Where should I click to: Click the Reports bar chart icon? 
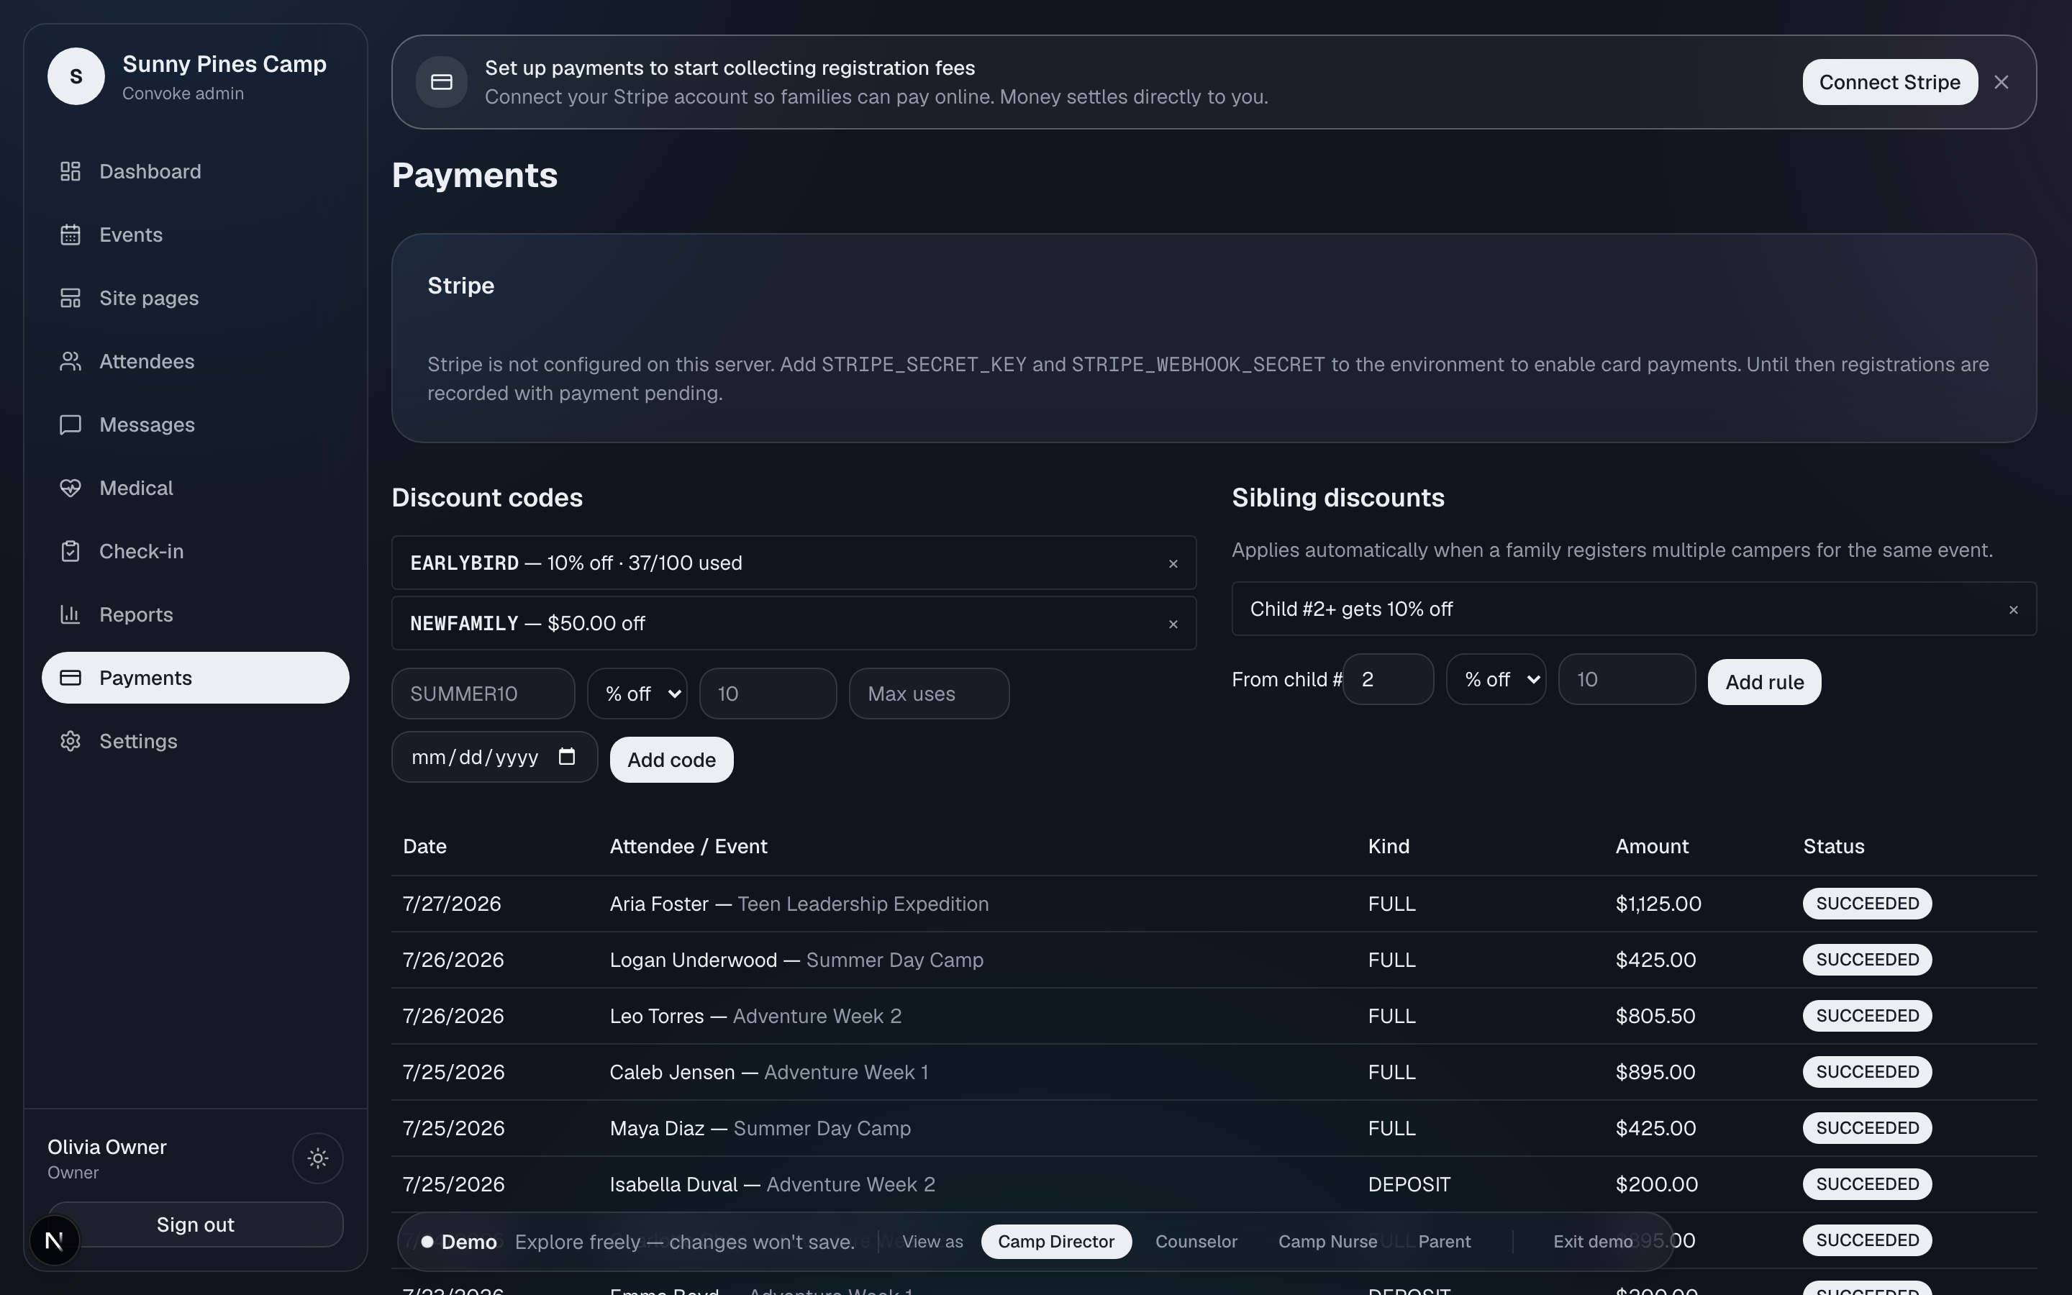(71, 615)
